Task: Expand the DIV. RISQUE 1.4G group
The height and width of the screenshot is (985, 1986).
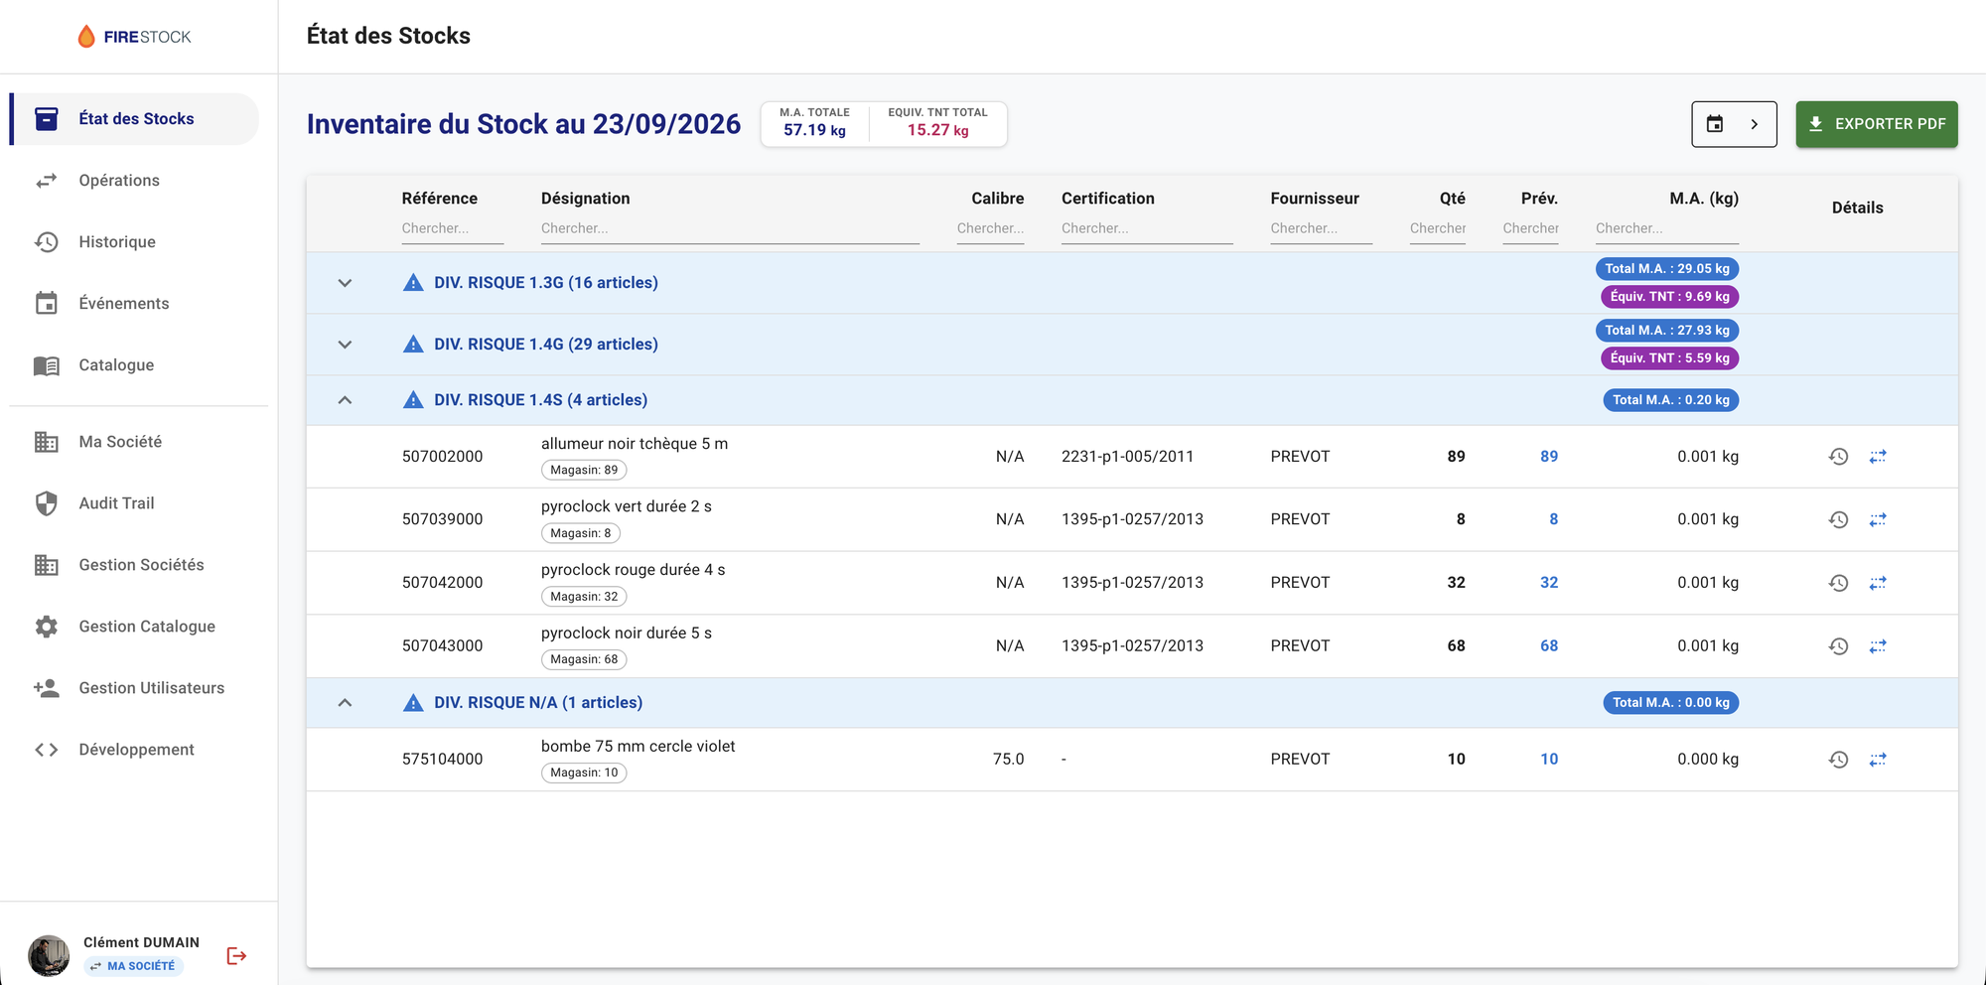Action: coord(345,345)
